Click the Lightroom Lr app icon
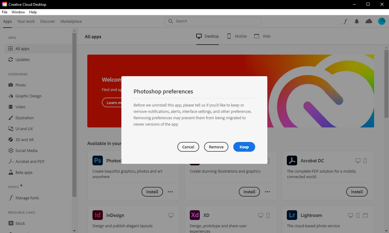Viewport: 389px width, 233px height. coord(292,215)
